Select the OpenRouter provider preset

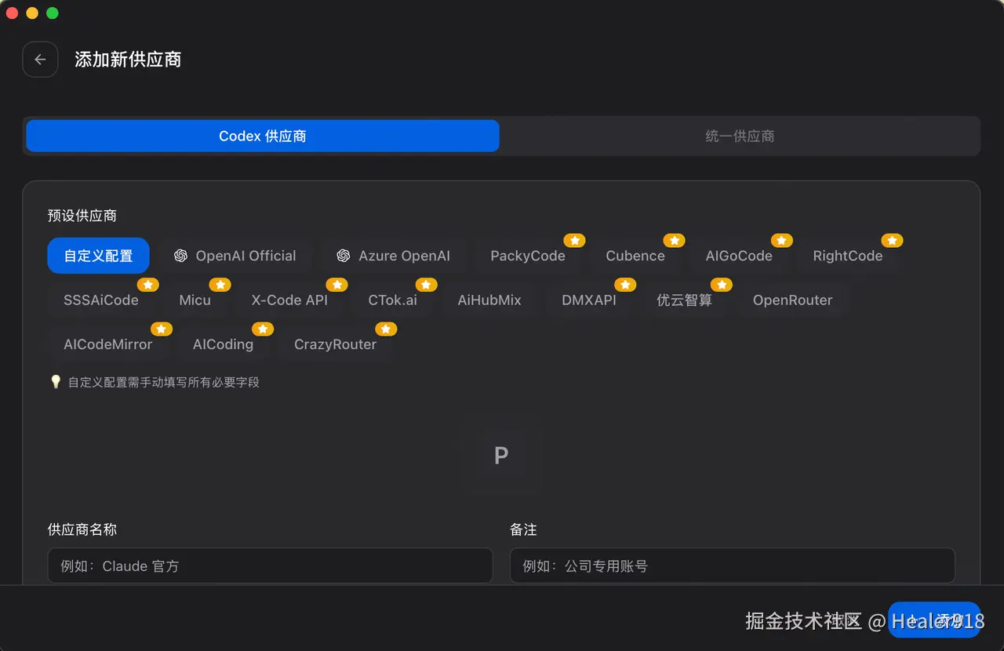(793, 300)
